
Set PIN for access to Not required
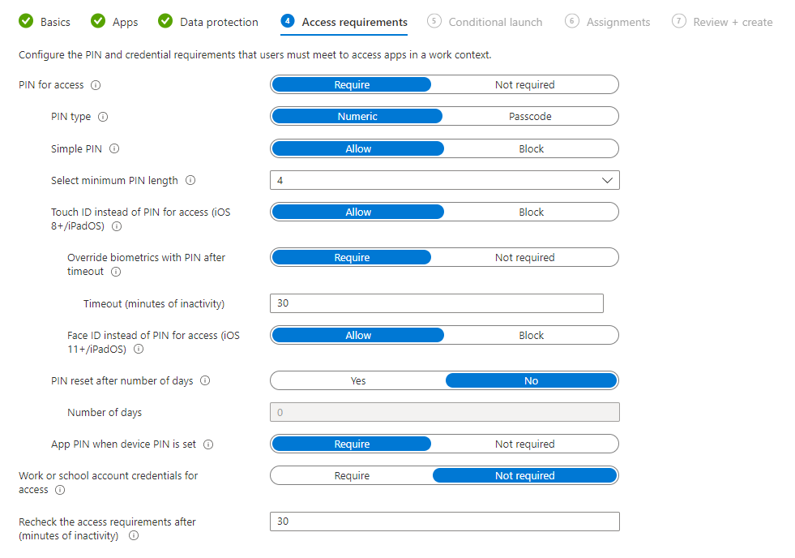[524, 85]
